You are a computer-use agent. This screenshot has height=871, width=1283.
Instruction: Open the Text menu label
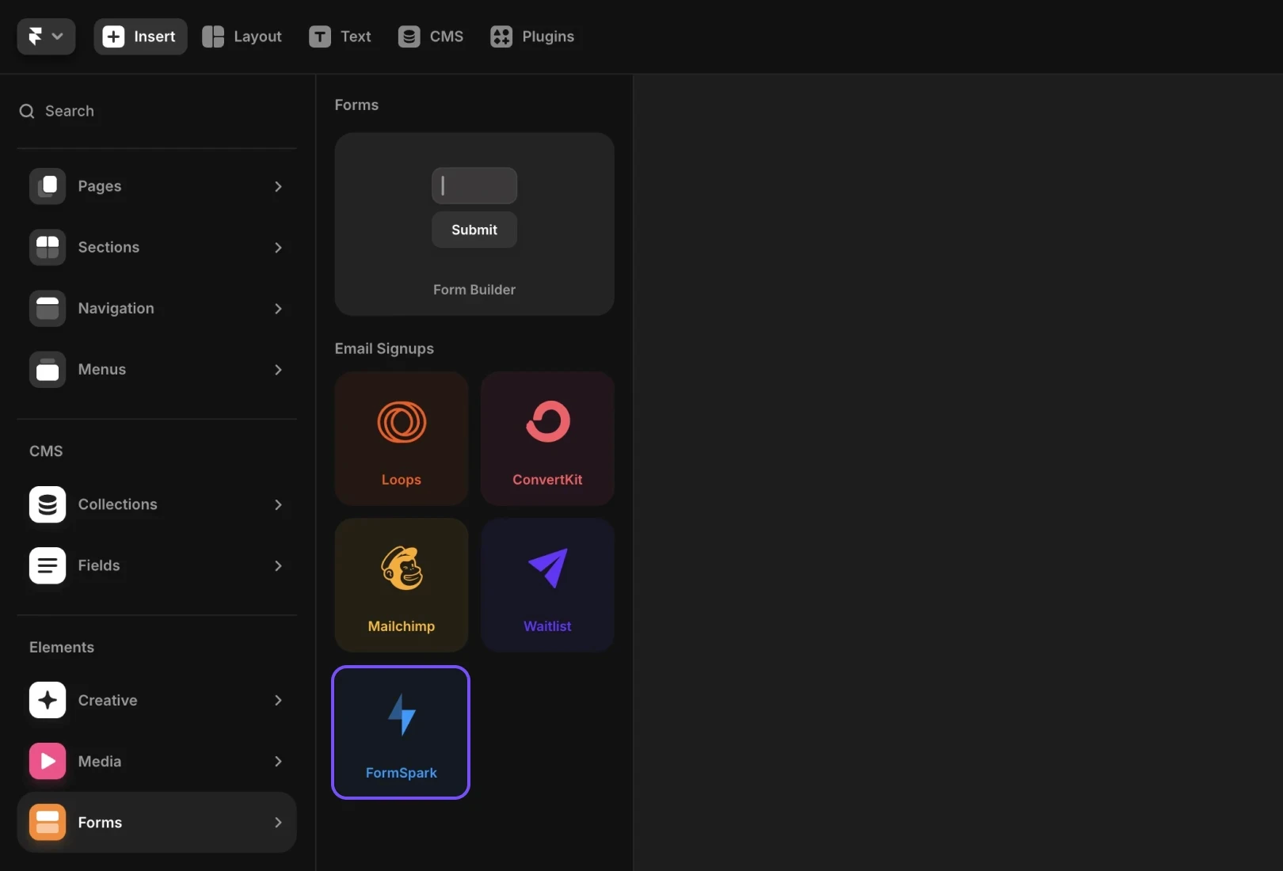point(356,36)
